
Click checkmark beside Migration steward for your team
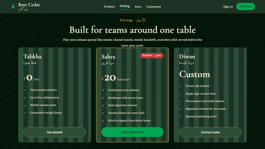click(181, 109)
